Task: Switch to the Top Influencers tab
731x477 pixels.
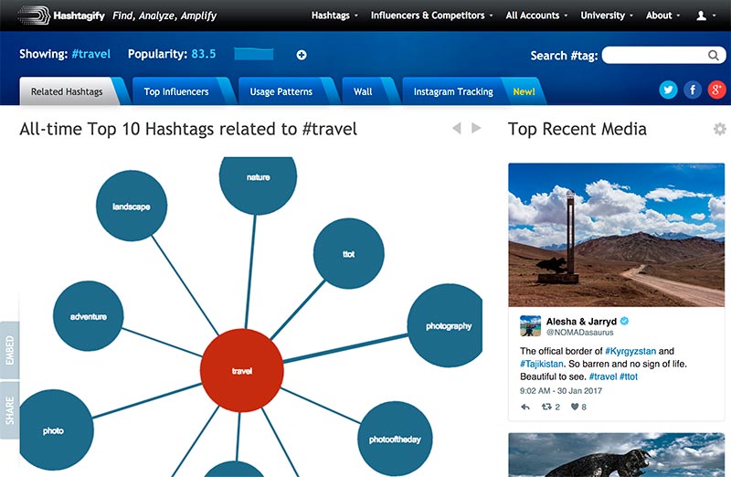Action: [176, 91]
